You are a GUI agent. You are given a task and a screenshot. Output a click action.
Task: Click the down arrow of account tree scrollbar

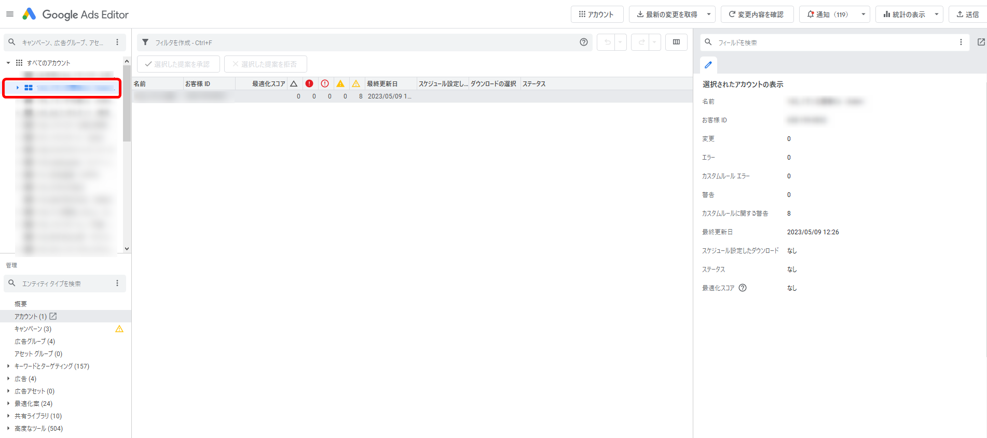[x=127, y=249]
